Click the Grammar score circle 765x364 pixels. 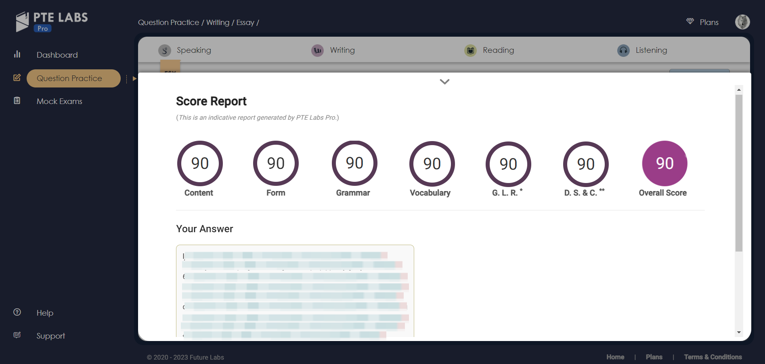point(354,163)
